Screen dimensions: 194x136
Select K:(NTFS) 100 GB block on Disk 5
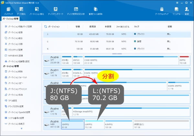(119, 124)
